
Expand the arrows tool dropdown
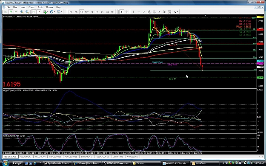point(177,12)
